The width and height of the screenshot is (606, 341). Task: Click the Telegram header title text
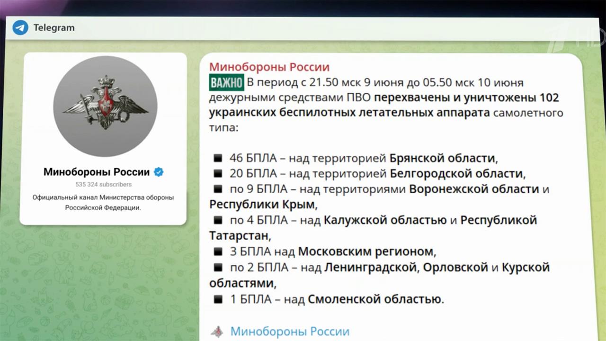(54, 28)
